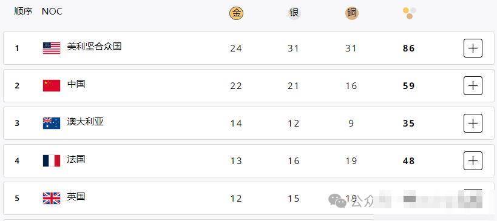497x221 pixels.
Task: Click the Australia flag icon
Action: pos(52,123)
